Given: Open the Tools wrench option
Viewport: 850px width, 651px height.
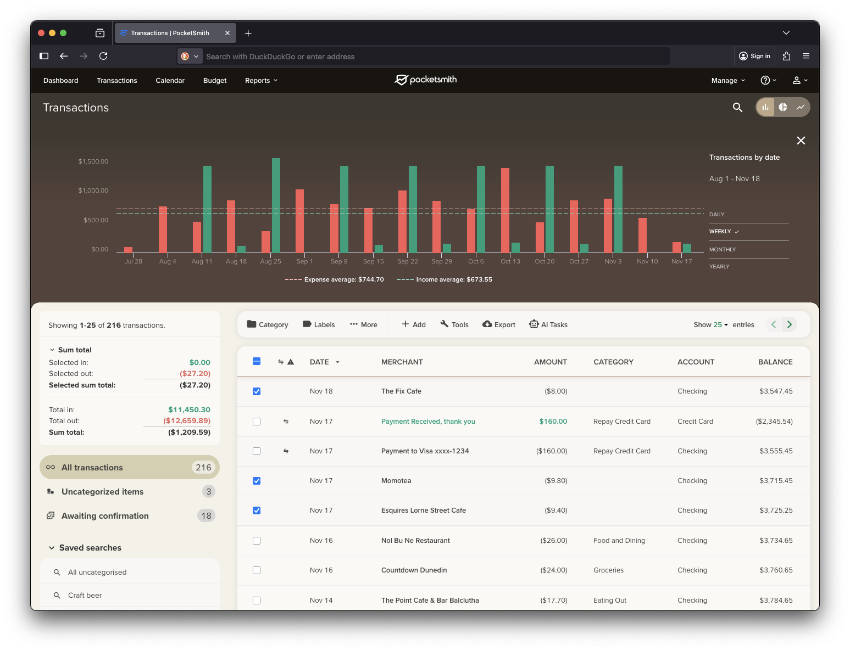Looking at the screenshot, I should 445,324.
